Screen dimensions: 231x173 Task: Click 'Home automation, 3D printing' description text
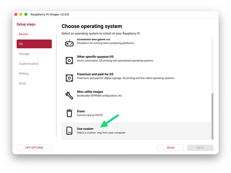pos(115,61)
